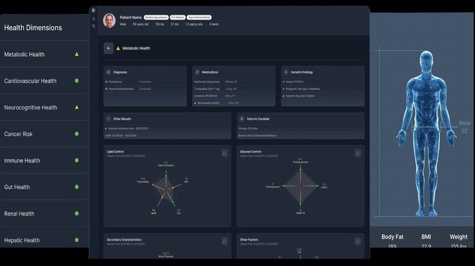This screenshot has width=475, height=266.
Task: Click the history icon on Glucose Control chart
Action: pos(358,153)
